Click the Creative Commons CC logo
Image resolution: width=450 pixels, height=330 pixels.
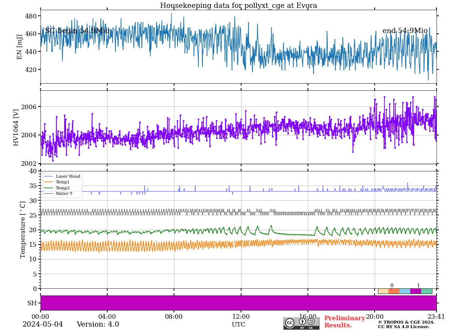pos(289,322)
